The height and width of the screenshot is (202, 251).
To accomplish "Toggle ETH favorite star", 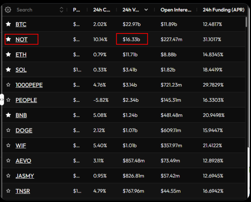I will 8,55.
